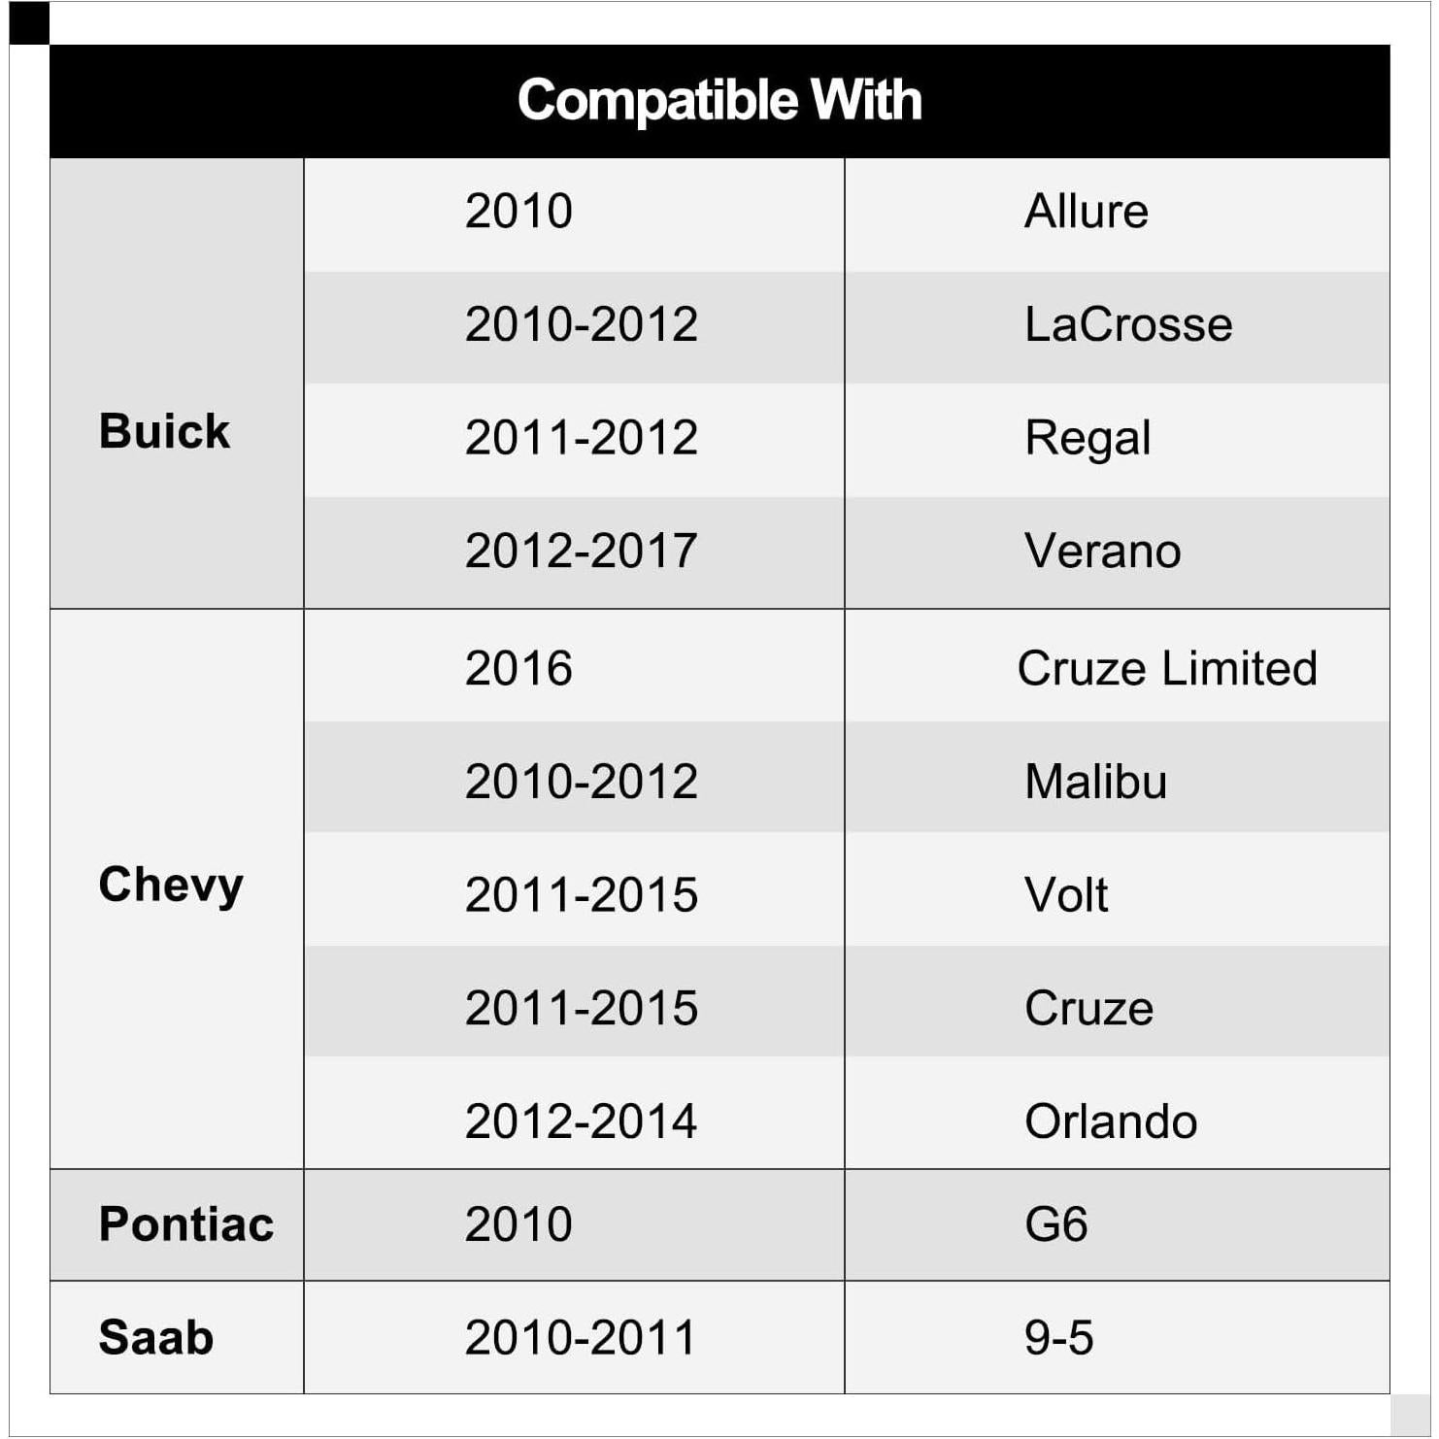Select the 2012-2017 year range
1439x1439 pixels.
[581, 552]
